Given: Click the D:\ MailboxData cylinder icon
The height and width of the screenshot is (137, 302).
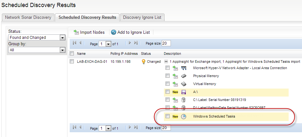Looking at the screenshot, I should 184,108.
